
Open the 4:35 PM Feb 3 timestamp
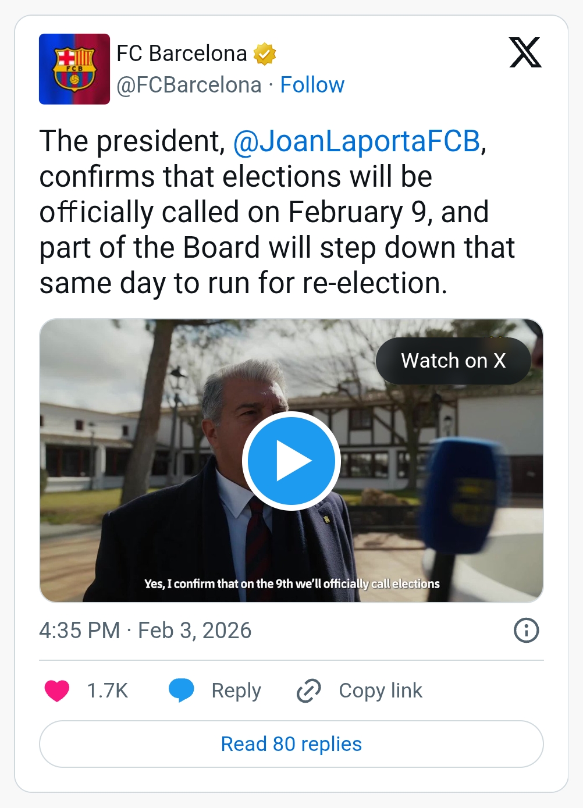pyautogui.click(x=145, y=631)
